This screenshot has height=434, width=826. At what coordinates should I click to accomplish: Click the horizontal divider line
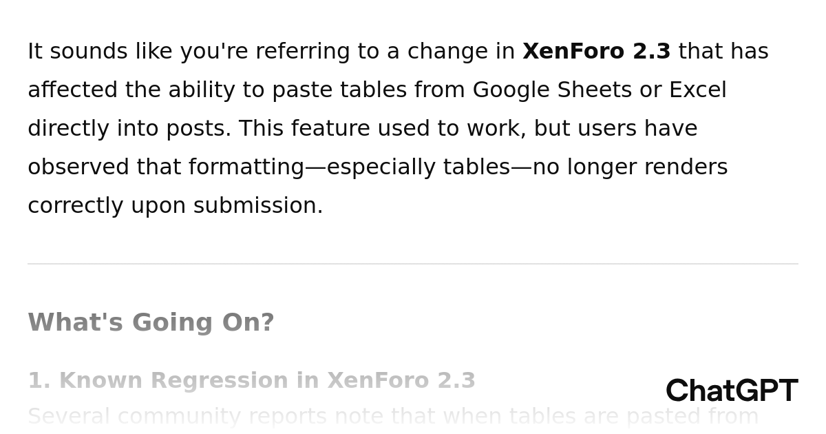click(413, 264)
